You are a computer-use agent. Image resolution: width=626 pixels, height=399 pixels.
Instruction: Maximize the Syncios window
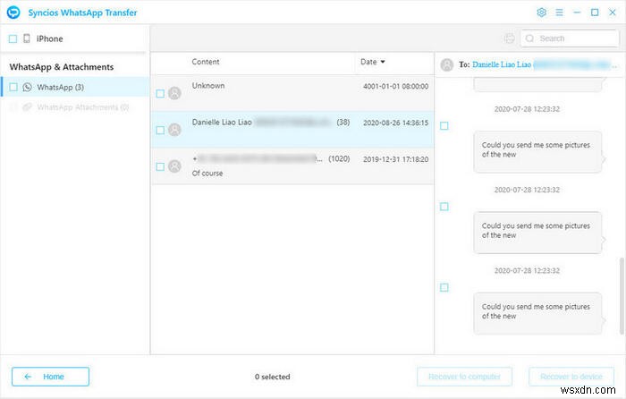[x=595, y=13]
